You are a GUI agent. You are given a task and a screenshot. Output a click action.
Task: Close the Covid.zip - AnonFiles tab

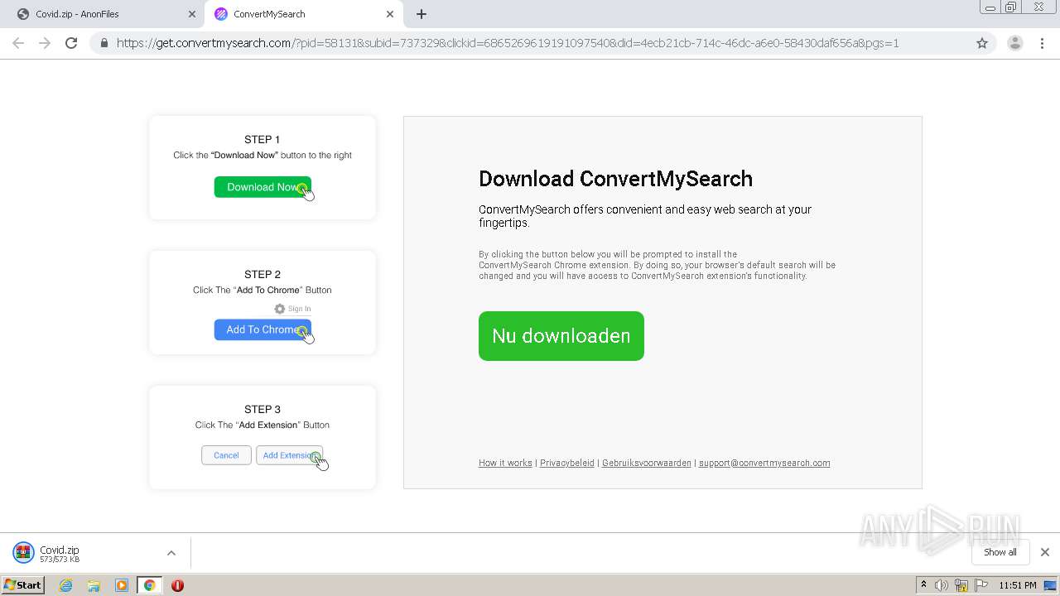(x=192, y=14)
